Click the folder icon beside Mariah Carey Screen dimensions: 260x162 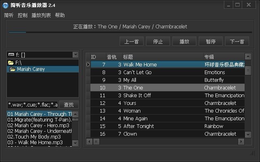pos(13,69)
